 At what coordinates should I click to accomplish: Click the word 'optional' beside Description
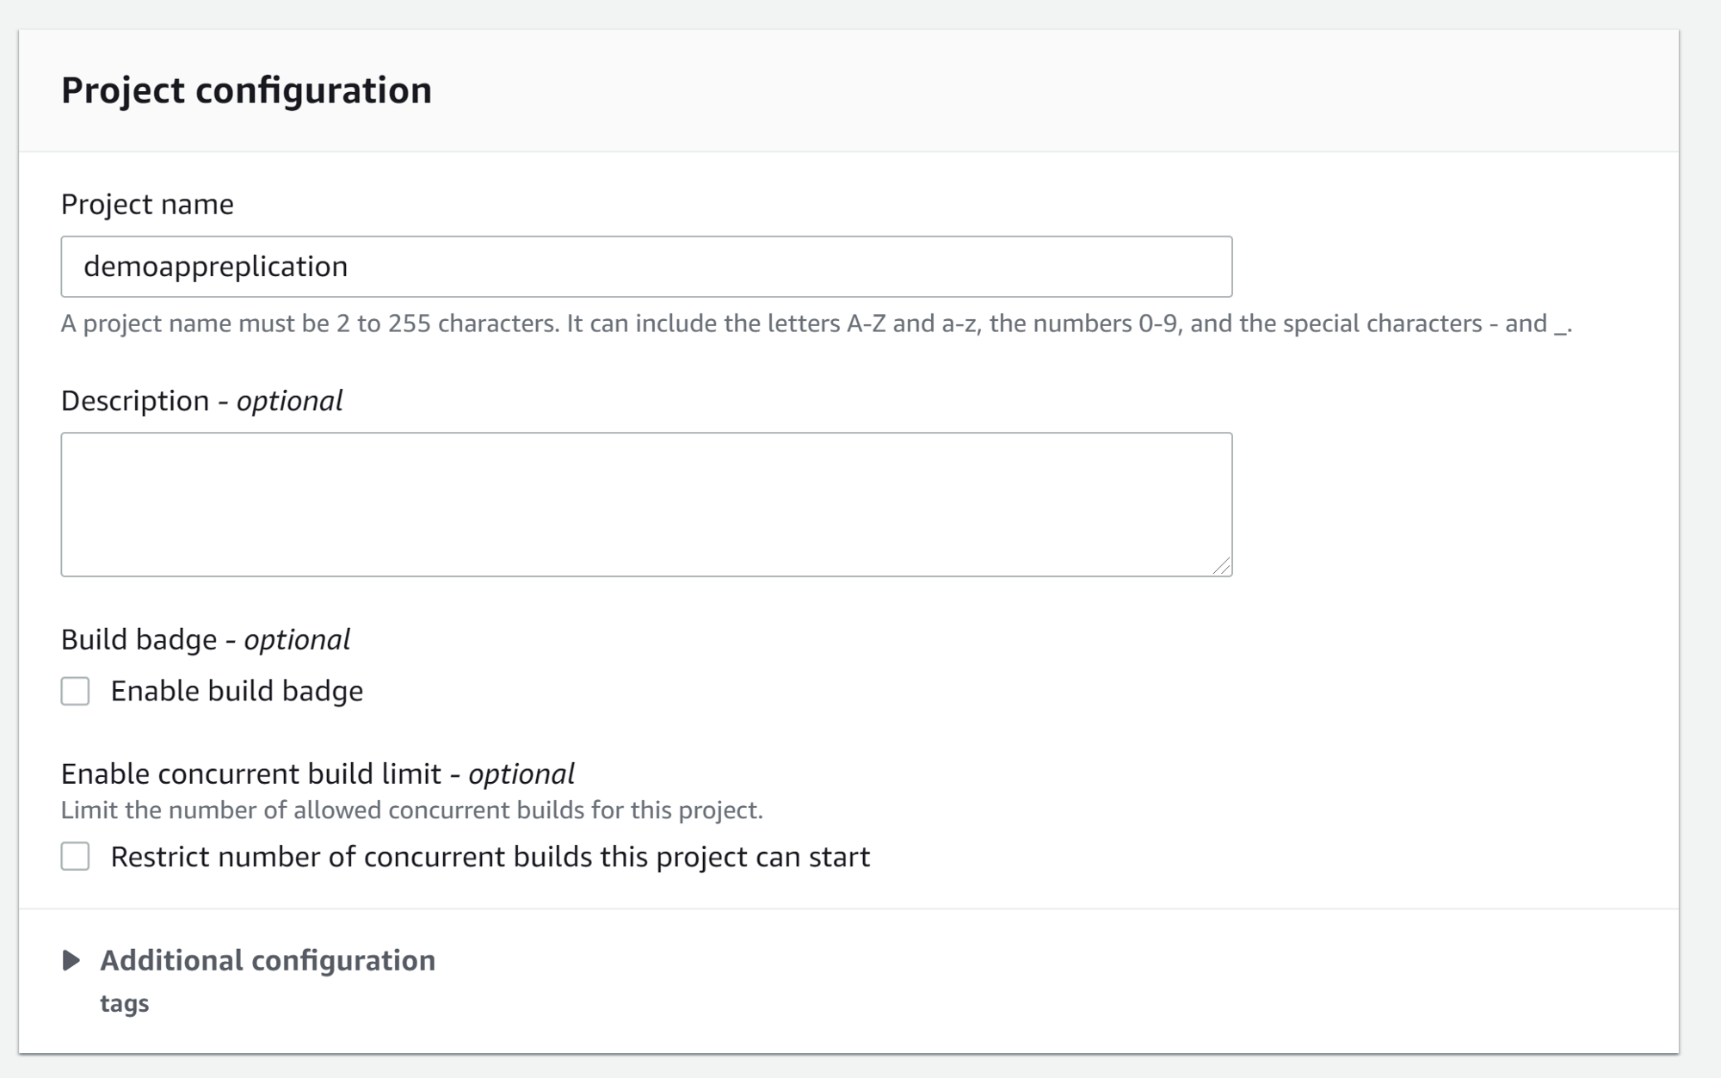pyautogui.click(x=290, y=401)
